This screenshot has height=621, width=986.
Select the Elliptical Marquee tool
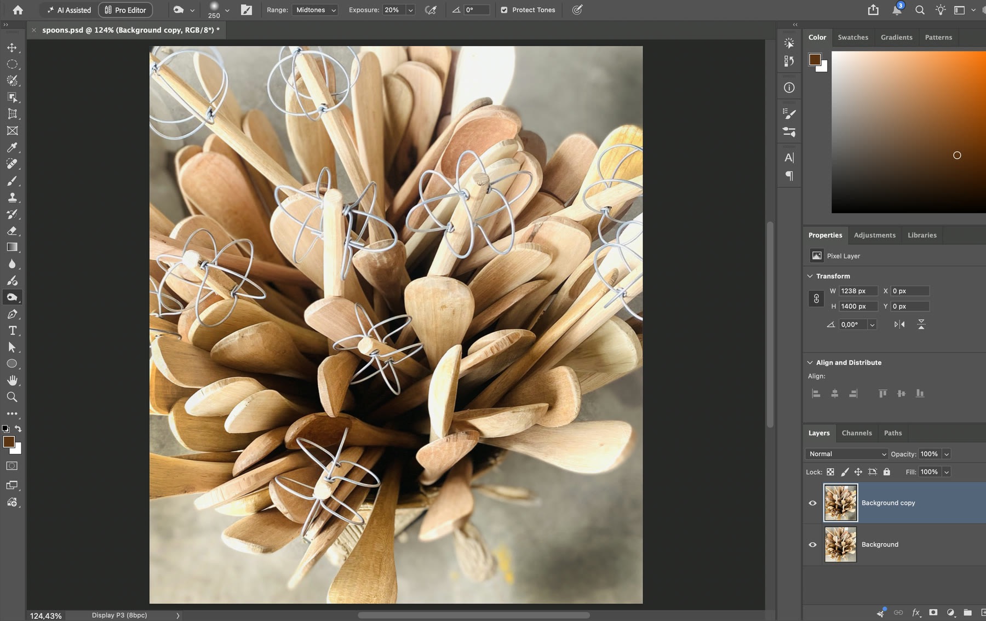[12, 64]
